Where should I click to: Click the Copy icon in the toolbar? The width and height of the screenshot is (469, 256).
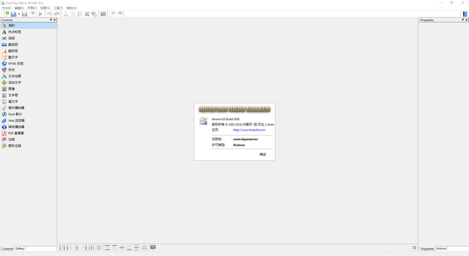point(73,14)
